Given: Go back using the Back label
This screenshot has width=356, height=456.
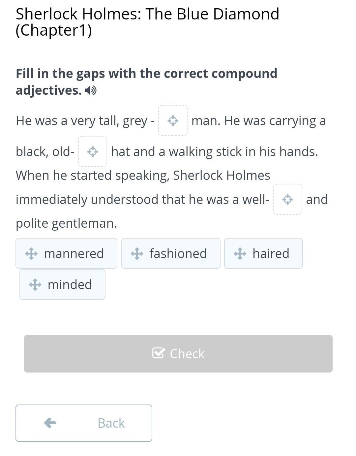Looking at the screenshot, I should click(111, 423).
